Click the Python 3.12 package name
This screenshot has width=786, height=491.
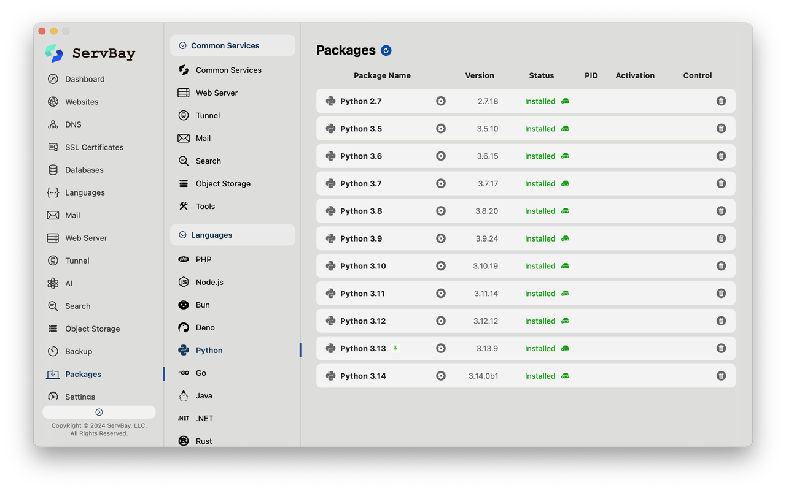[363, 321]
